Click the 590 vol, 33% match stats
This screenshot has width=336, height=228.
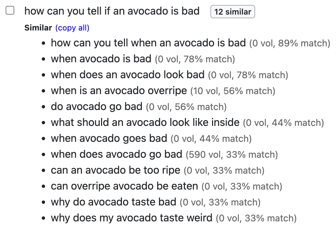click(232, 154)
